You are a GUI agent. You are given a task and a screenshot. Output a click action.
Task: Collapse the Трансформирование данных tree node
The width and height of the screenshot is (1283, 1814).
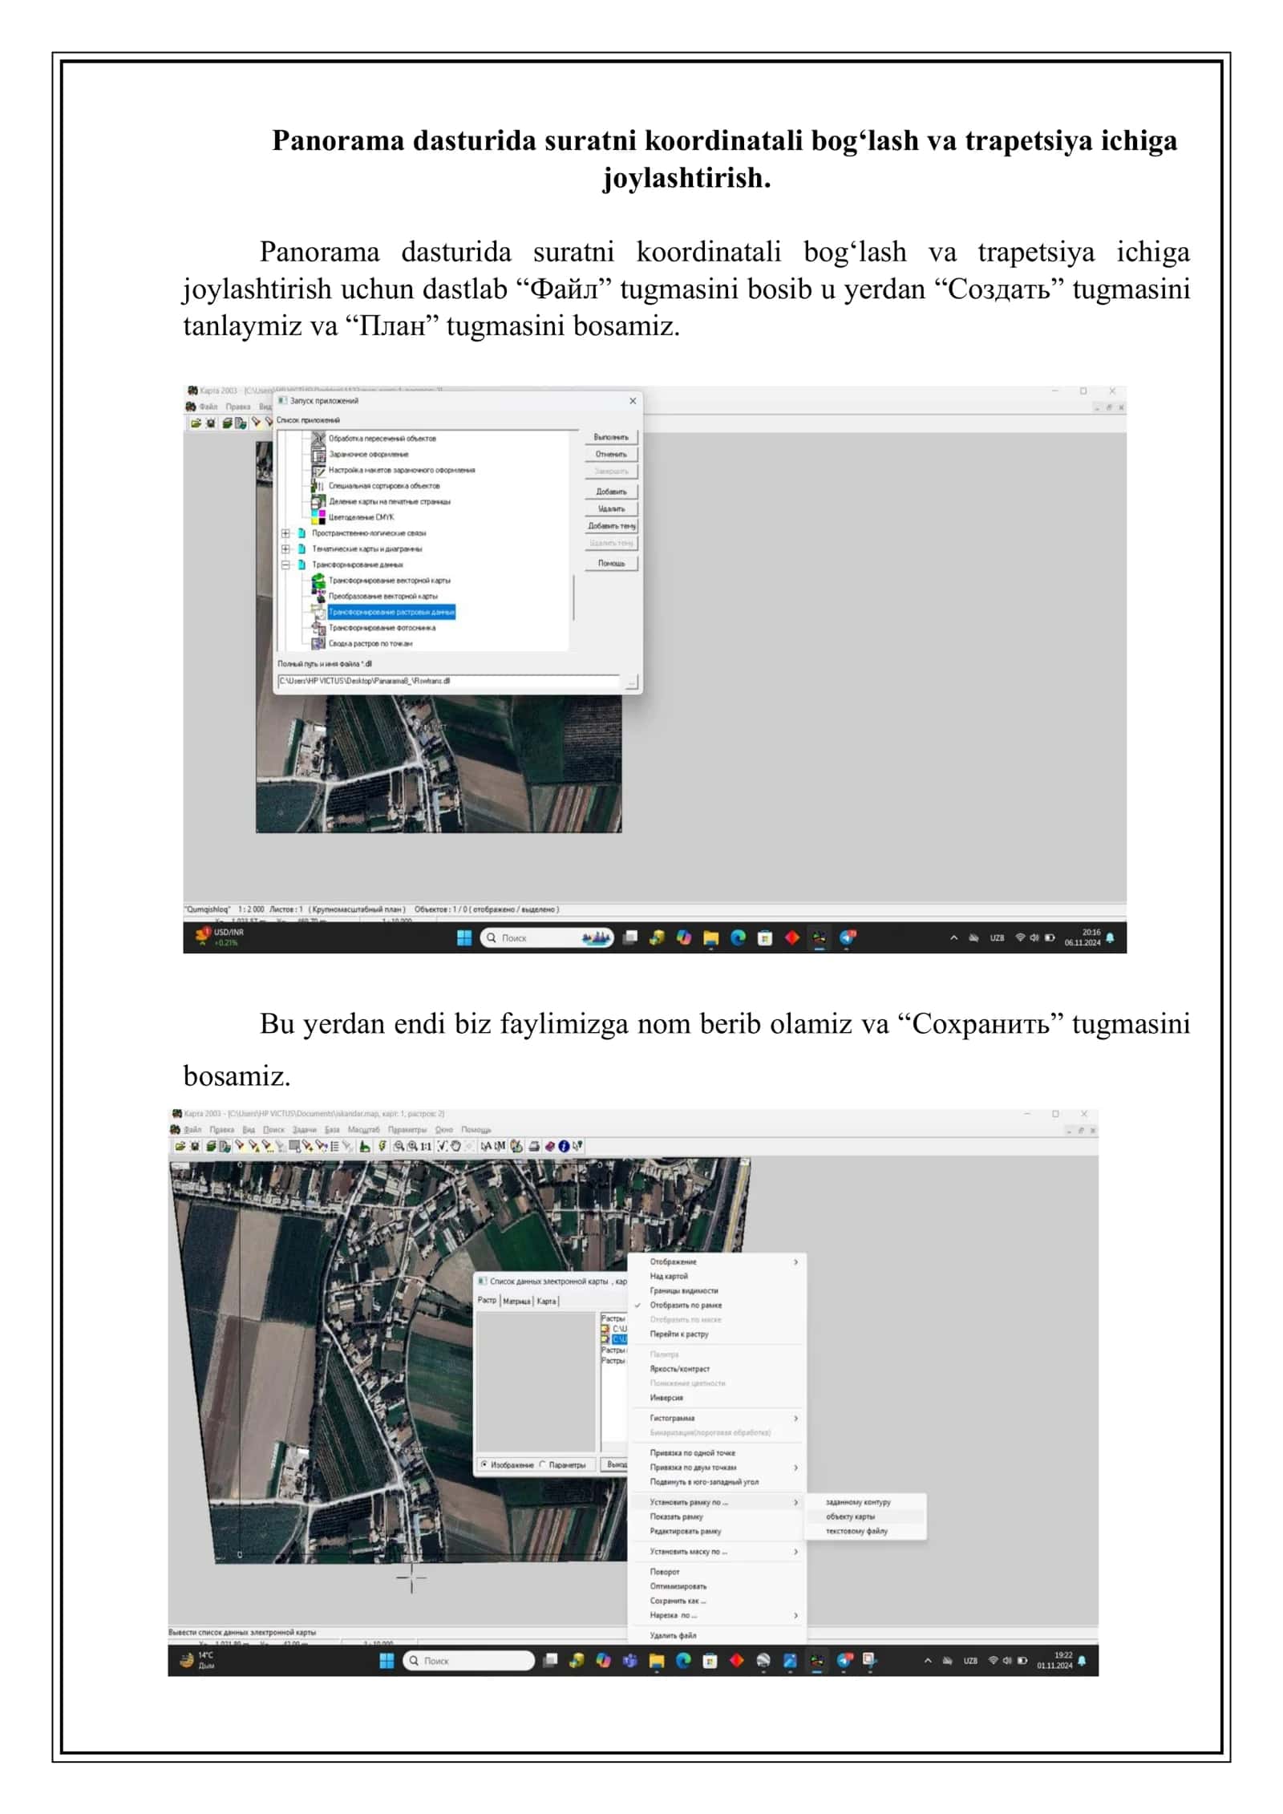[x=285, y=565]
